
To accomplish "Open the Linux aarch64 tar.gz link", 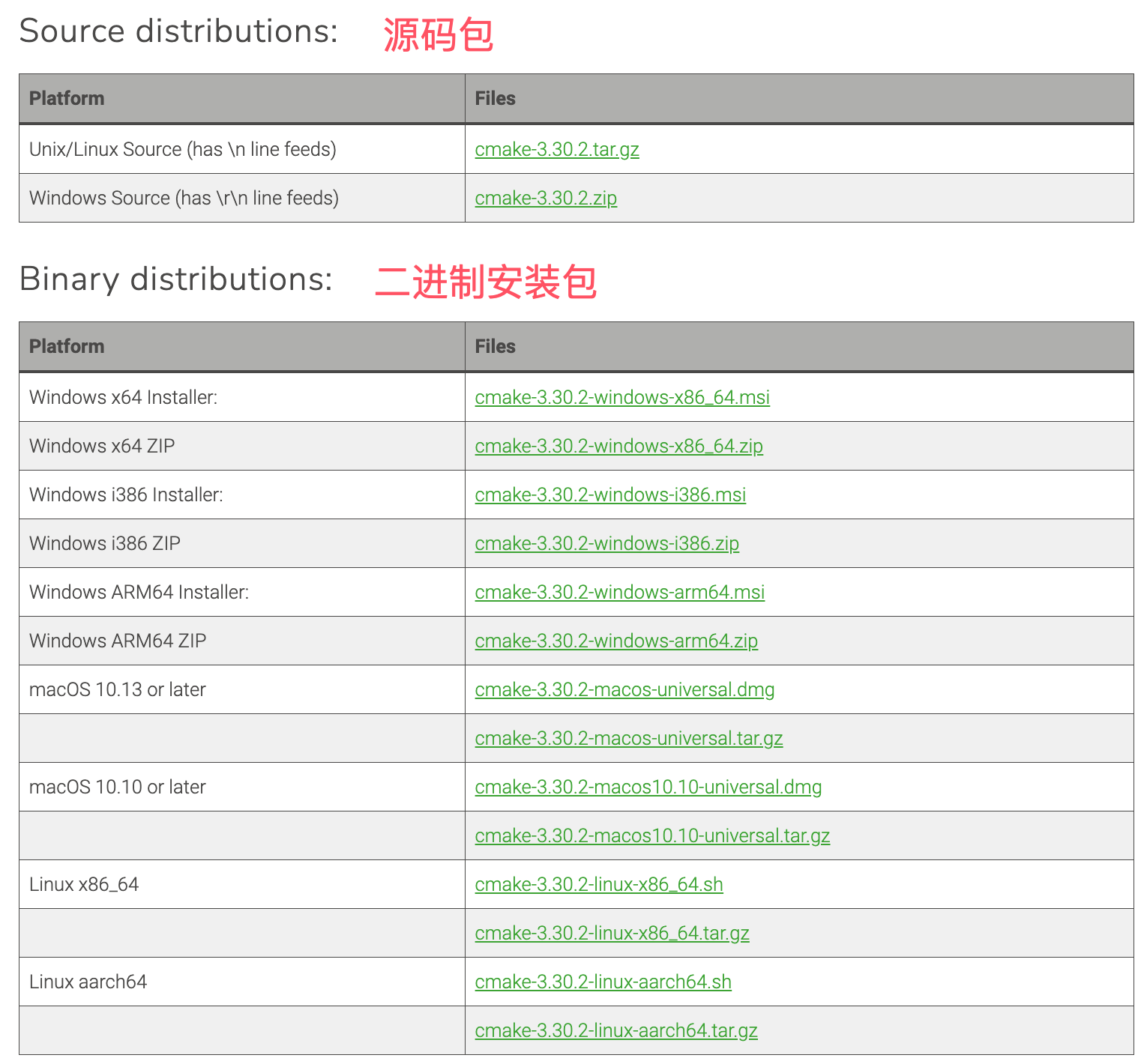I will pos(615,1030).
